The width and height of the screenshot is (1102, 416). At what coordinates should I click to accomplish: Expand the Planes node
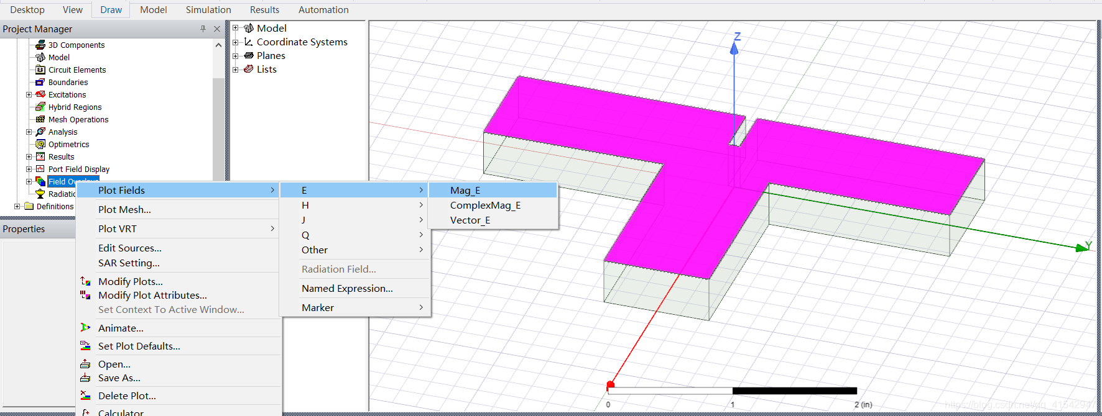[x=236, y=55]
